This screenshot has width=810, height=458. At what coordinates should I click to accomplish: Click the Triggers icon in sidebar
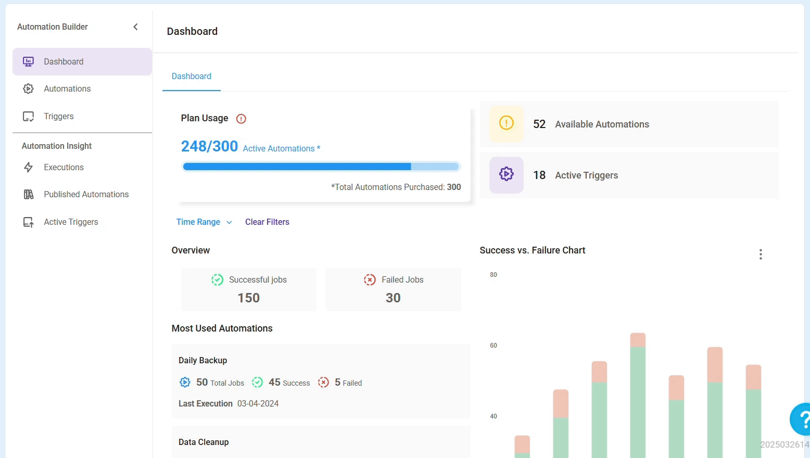pyautogui.click(x=28, y=117)
